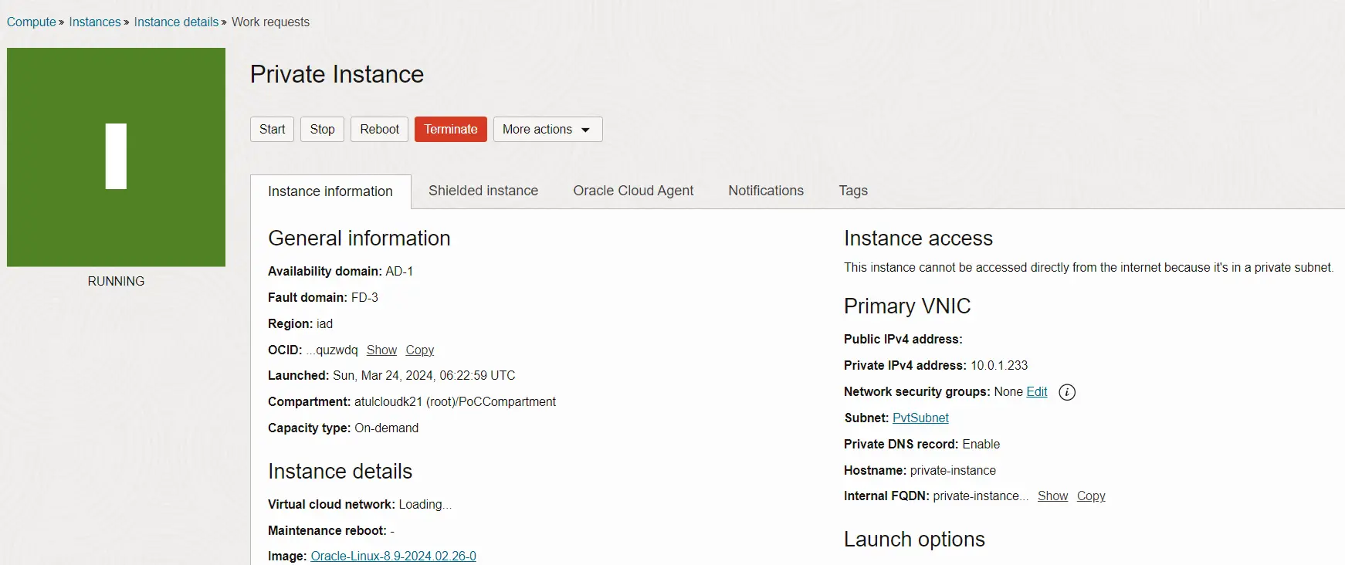Open the Oracle Cloud Agent tab
The width and height of the screenshot is (1345, 565).
click(x=632, y=191)
